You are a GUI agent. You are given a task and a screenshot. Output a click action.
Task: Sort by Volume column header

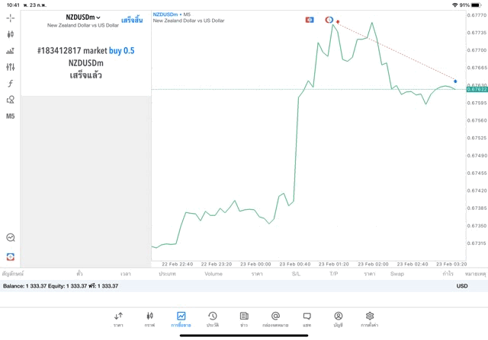pos(213,274)
